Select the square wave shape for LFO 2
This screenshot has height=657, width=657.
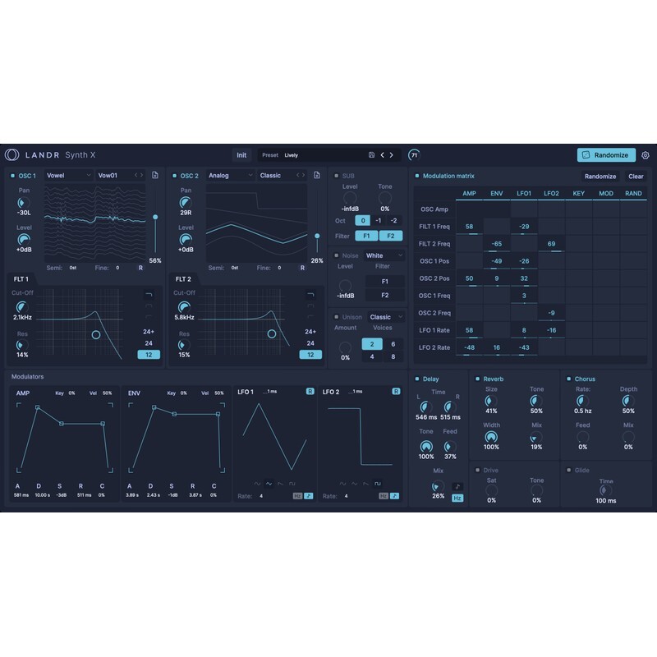point(377,483)
